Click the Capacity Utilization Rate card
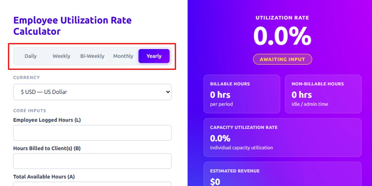Viewport: 372px width, 186px height. 282,137
